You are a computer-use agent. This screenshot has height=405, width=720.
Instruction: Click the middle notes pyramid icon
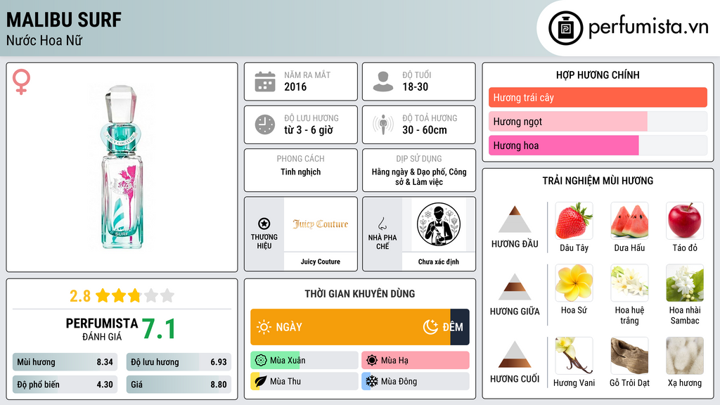tap(515, 287)
